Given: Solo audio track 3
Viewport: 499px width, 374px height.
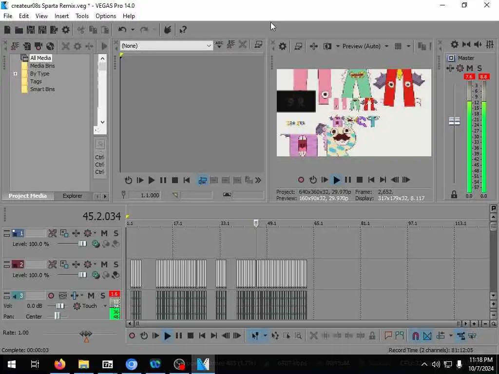Looking at the screenshot, I should click(x=103, y=296).
